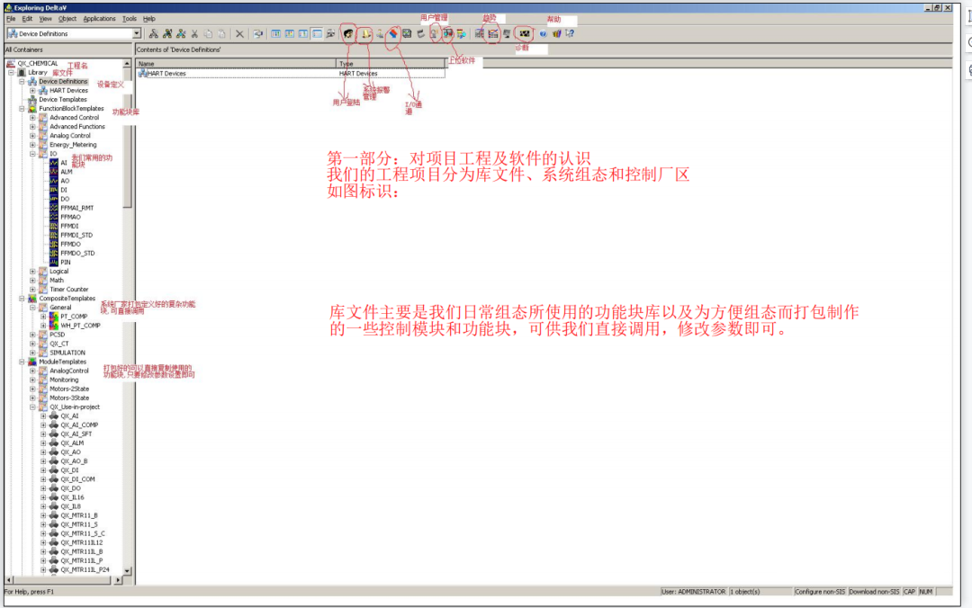Image resolution: width=972 pixels, height=608 pixels.
Task: Click the tree panel scroll down arrow
Action: 127,570
